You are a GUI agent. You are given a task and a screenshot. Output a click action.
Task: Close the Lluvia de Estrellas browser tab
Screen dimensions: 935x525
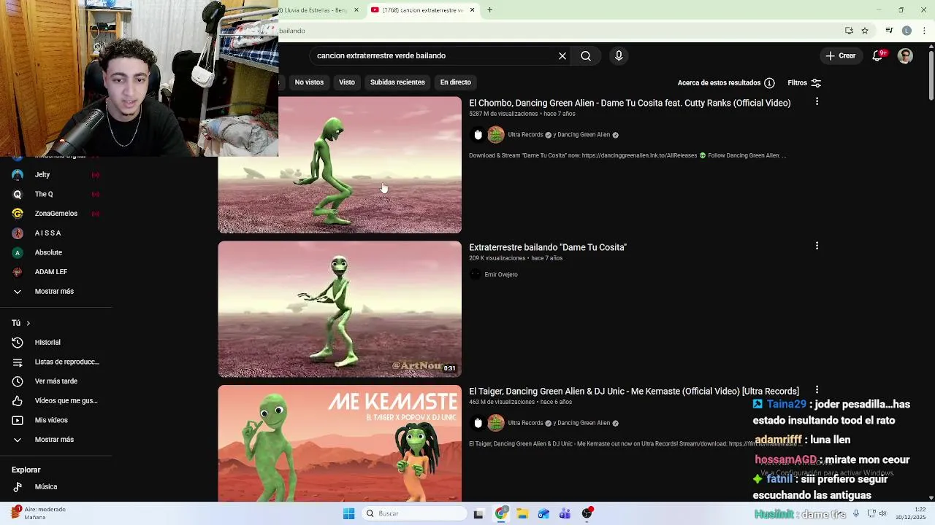click(x=356, y=10)
